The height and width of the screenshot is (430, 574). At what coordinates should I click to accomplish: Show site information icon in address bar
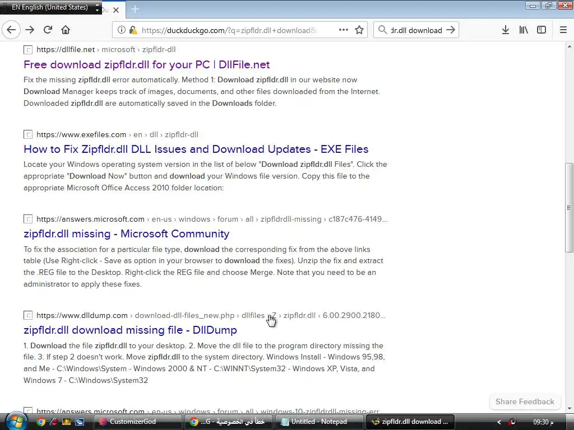[x=121, y=30]
